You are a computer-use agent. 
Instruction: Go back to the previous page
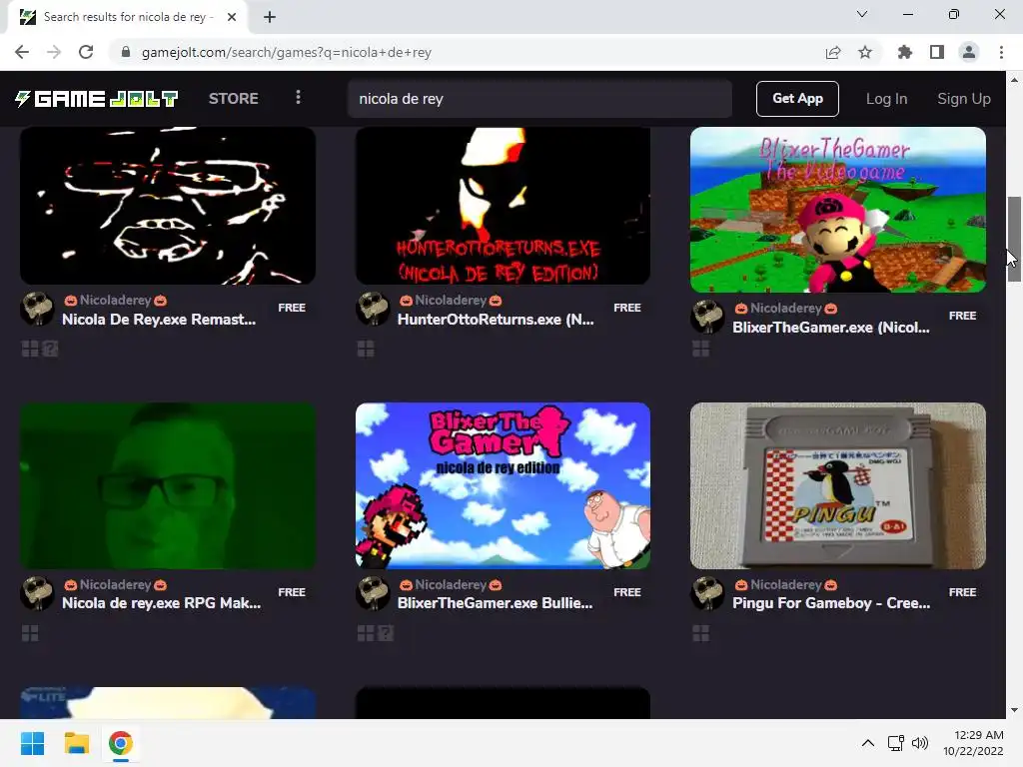coord(22,52)
